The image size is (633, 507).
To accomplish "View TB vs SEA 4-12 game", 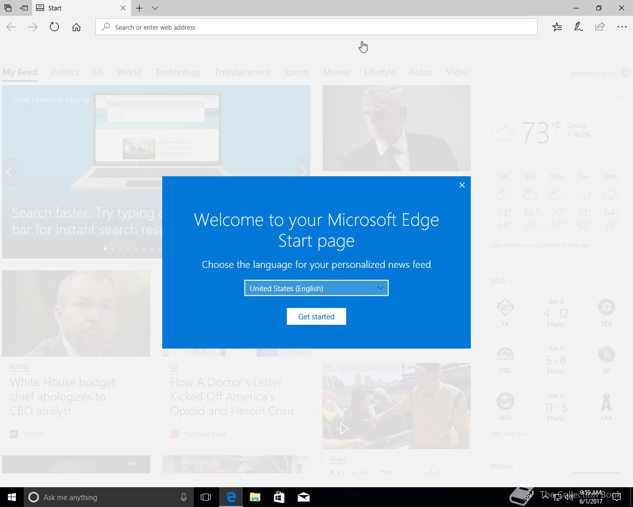I will pyautogui.click(x=556, y=313).
